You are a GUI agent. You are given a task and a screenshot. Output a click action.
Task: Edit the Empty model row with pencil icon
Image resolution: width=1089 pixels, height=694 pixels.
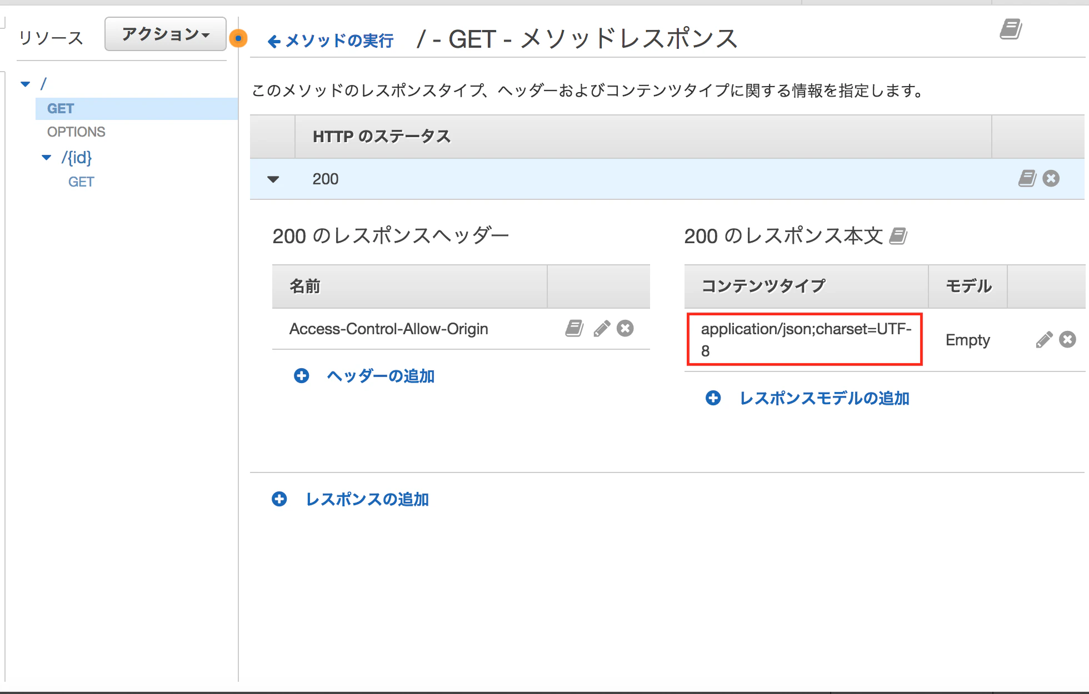click(1044, 339)
